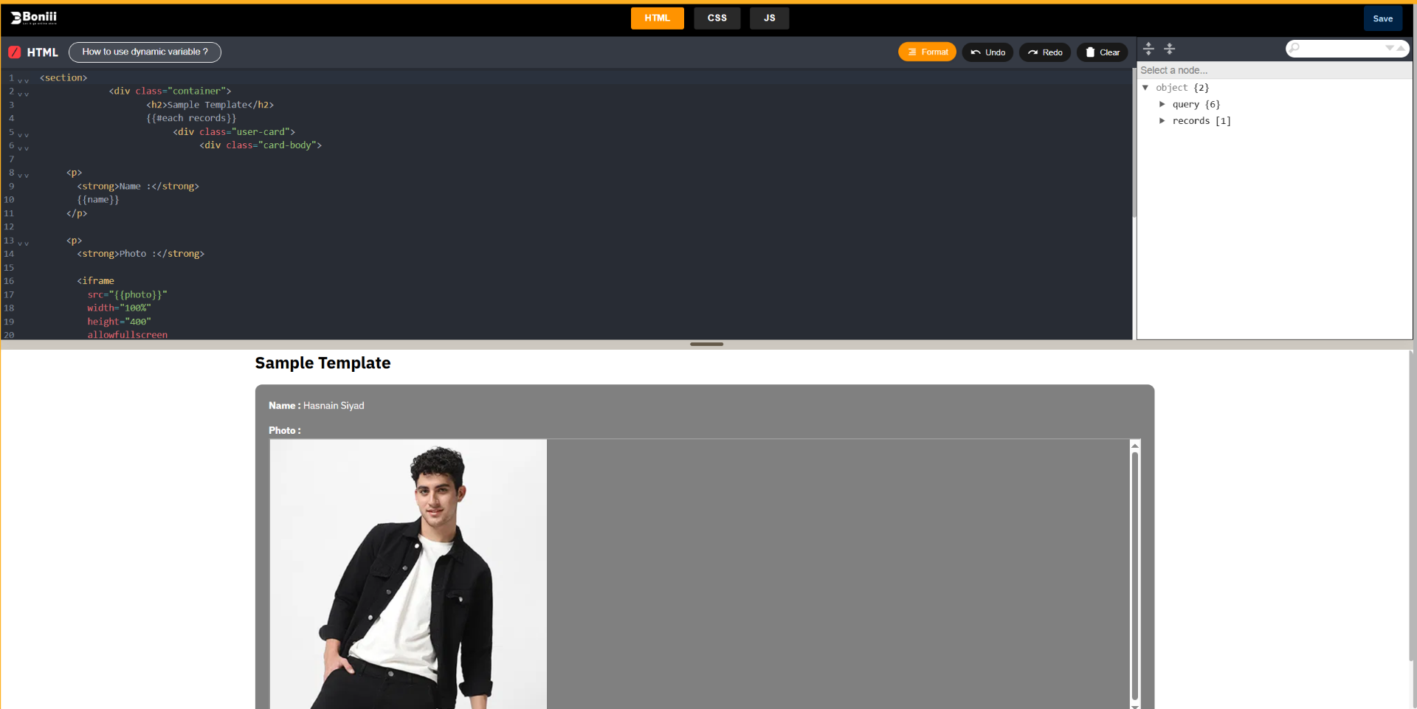Collapse the fold arrow on line 8
The width and height of the screenshot is (1417, 709).
coord(21,176)
